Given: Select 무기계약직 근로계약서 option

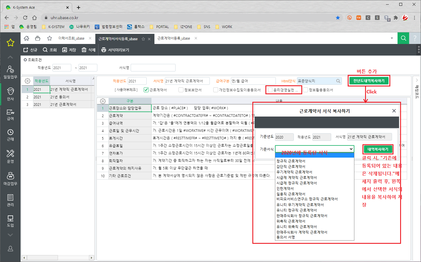Looking at the screenshot, I should (x=294, y=172).
